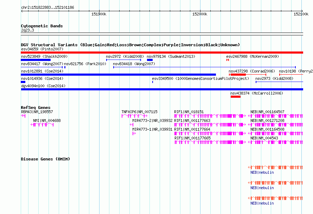Select the nsv438374 (McCarroll2006) red block
313x214 pixels.
click(236, 97)
